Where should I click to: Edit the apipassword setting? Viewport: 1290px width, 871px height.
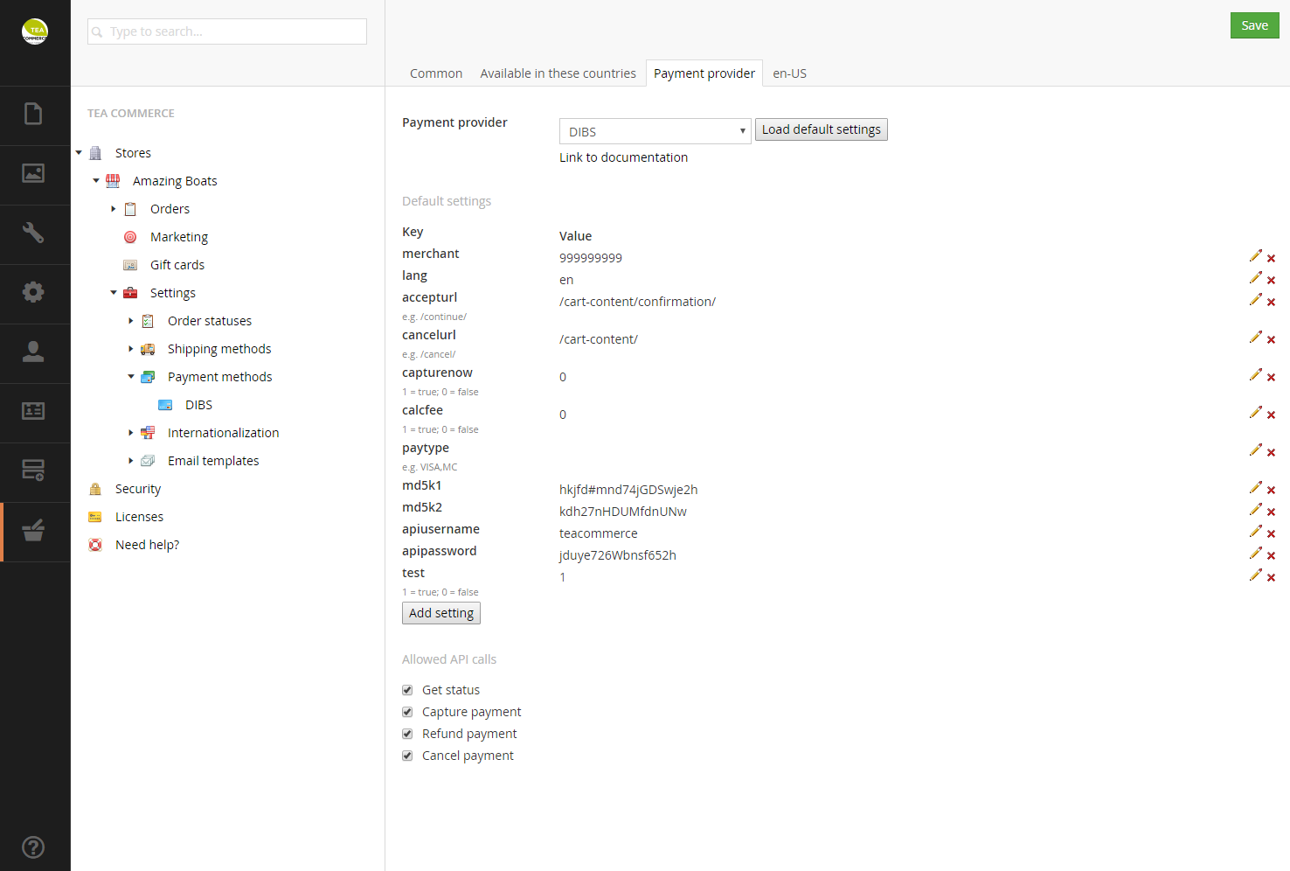click(1255, 554)
